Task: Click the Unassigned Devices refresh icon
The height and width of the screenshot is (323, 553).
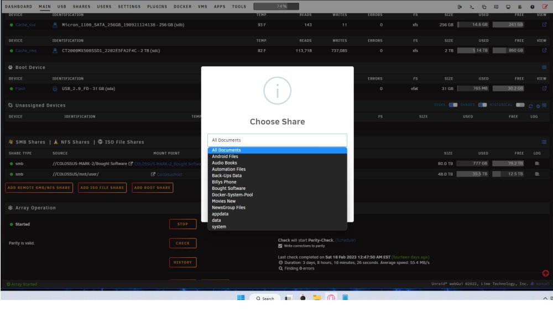Action: pos(531,106)
